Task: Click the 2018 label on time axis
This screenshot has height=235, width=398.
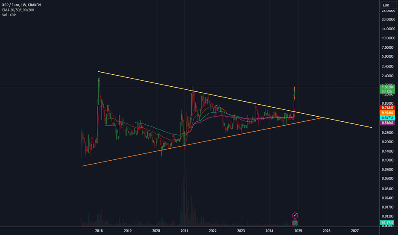Action: 99,231
